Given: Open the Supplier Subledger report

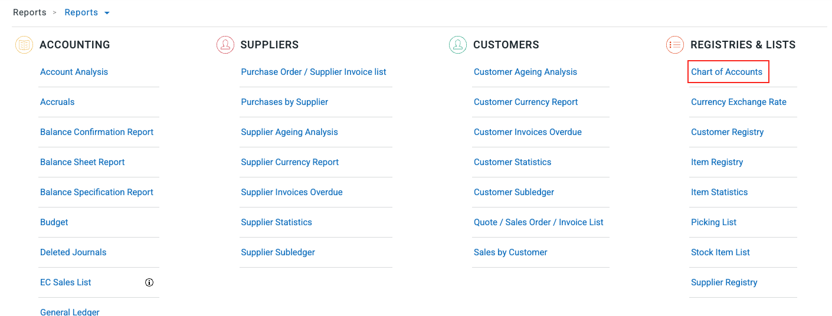Looking at the screenshot, I should 277,252.
